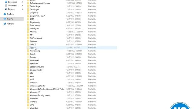Click the IdentityCRL folder icon
The image size is (194, 109).
[28, 28]
